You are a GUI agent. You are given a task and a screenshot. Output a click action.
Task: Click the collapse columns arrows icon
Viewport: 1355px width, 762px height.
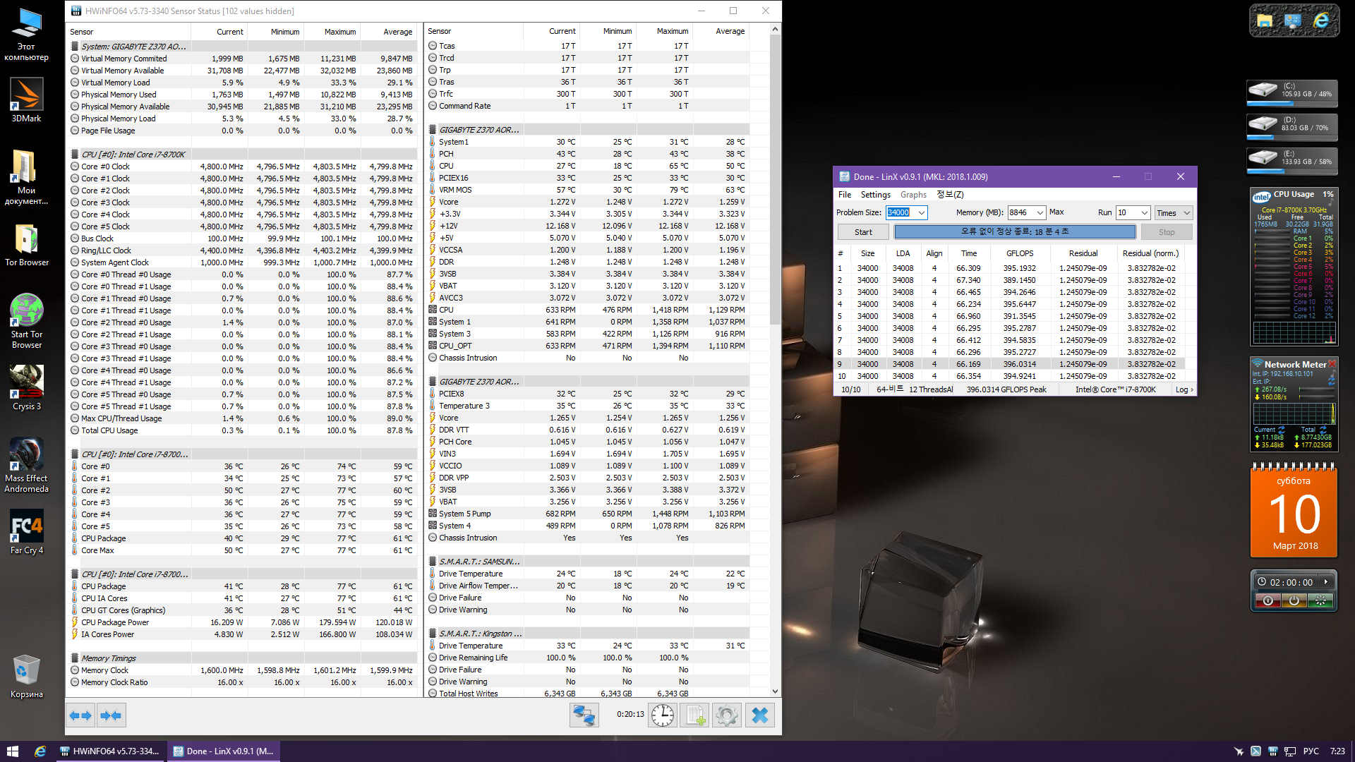[x=111, y=715]
